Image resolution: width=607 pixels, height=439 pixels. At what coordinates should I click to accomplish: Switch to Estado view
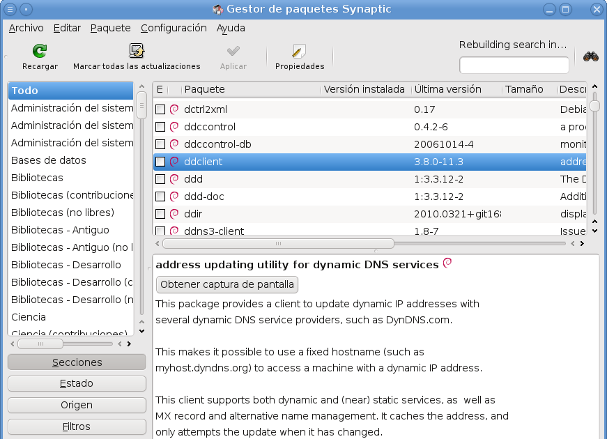tap(77, 384)
